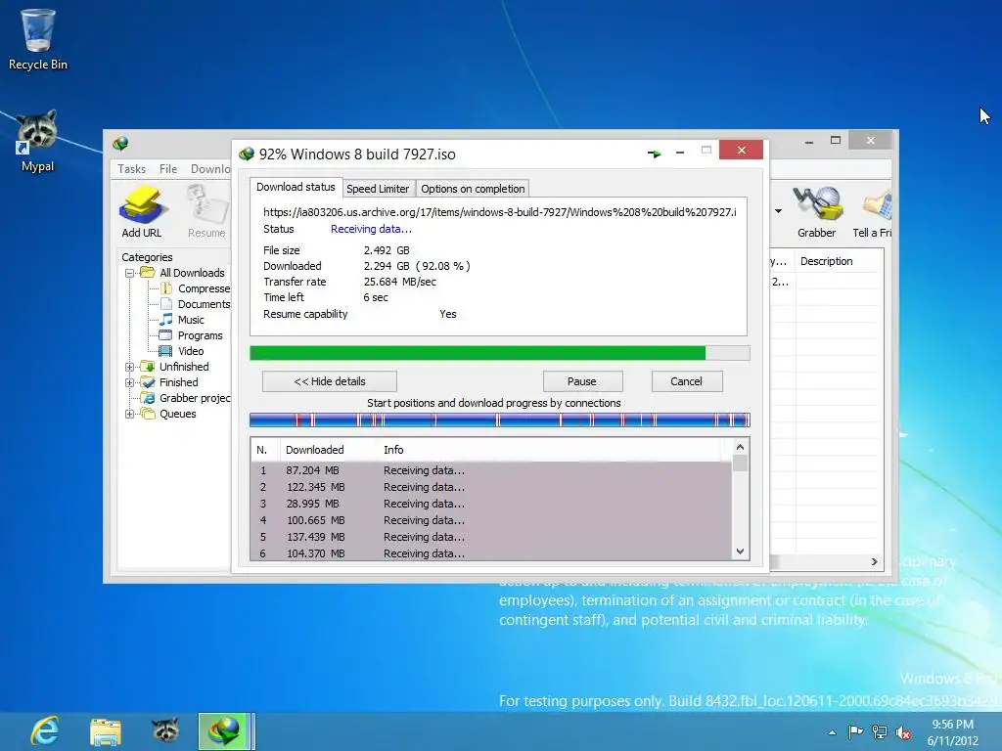The height and width of the screenshot is (751, 1002).
Task: Select the Music category icon
Action: pos(166,320)
